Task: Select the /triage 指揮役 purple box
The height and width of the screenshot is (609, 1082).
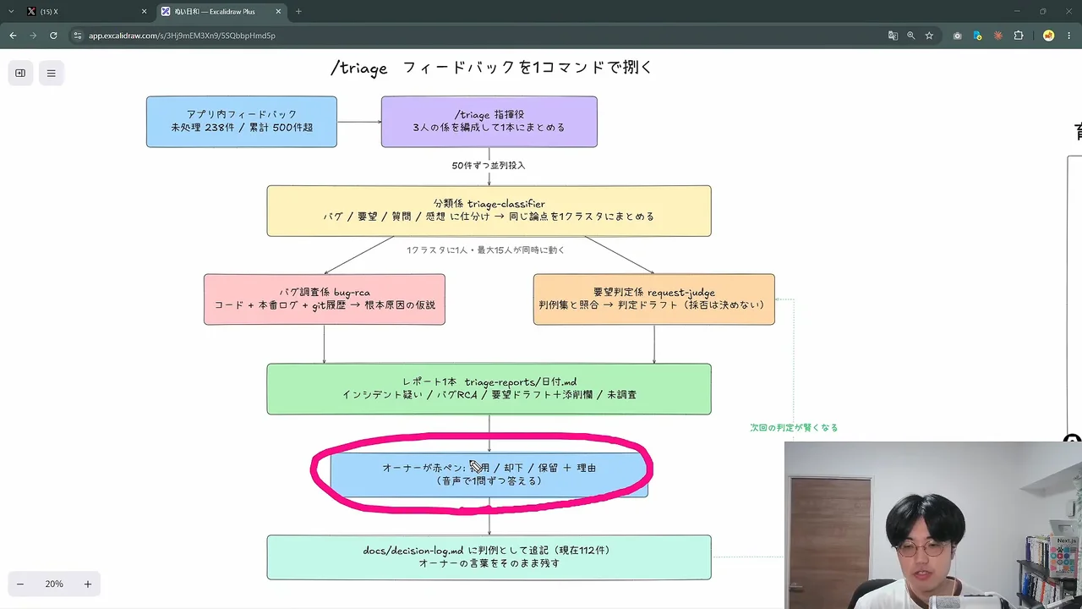Action: pyautogui.click(x=489, y=122)
